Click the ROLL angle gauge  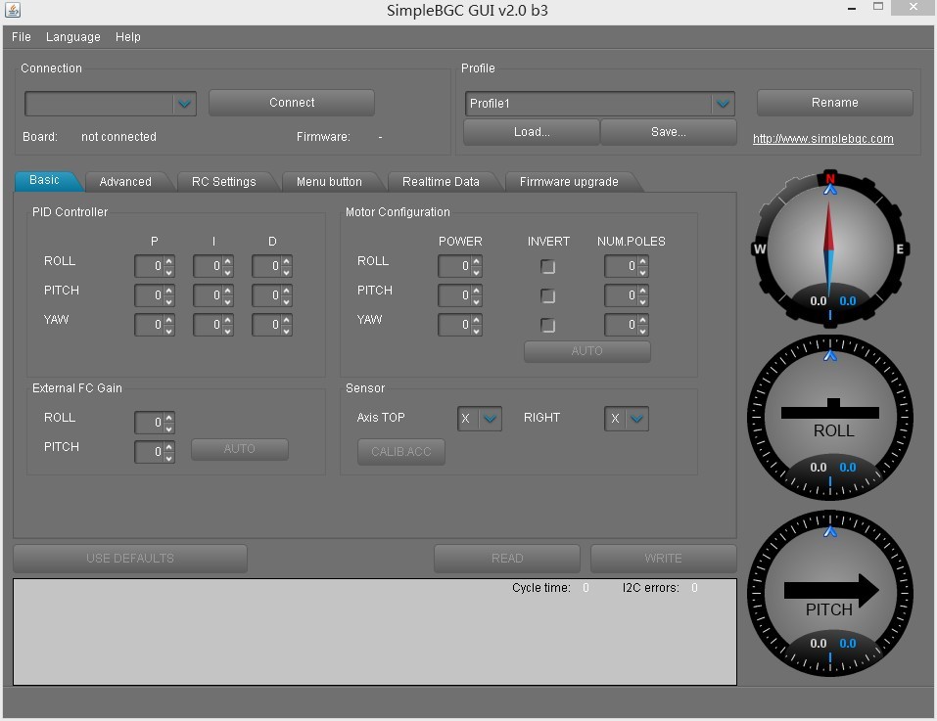pos(829,417)
